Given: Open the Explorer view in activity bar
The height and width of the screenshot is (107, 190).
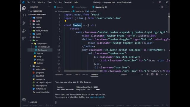Looking at the screenshot, I should pyautogui.click(x=24, y=8).
